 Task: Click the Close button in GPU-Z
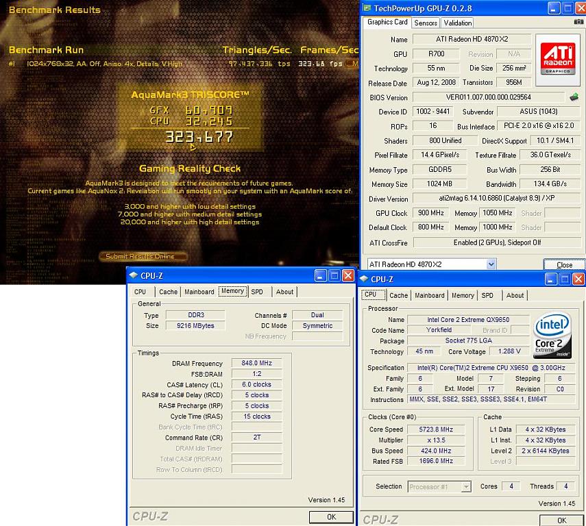pyautogui.click(x=564, y=264)
